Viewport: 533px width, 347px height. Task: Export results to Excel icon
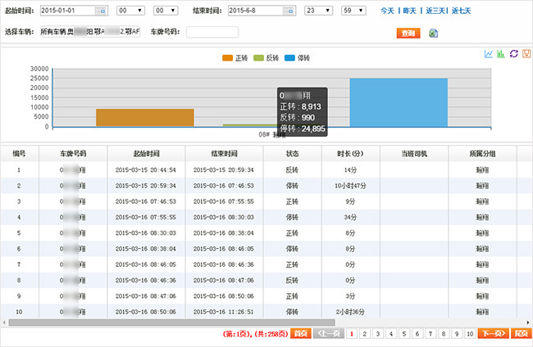coord(433,34)
